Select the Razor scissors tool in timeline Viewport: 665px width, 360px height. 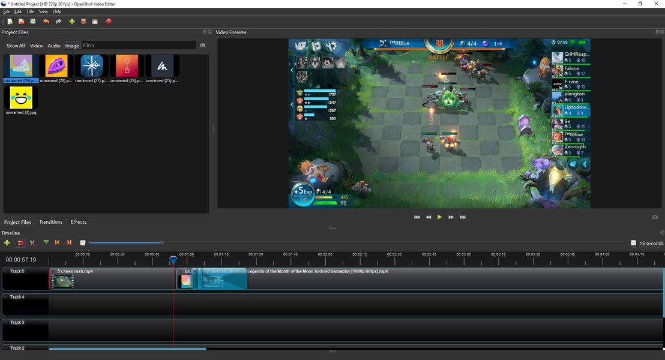[32, 243]
